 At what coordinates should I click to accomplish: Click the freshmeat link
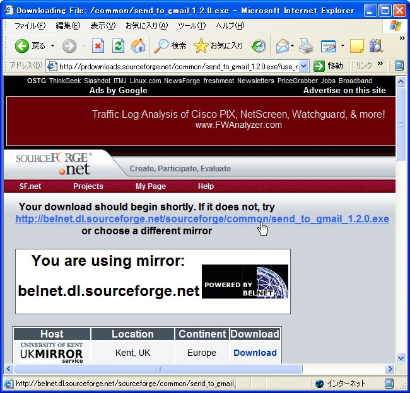[219, 81]
